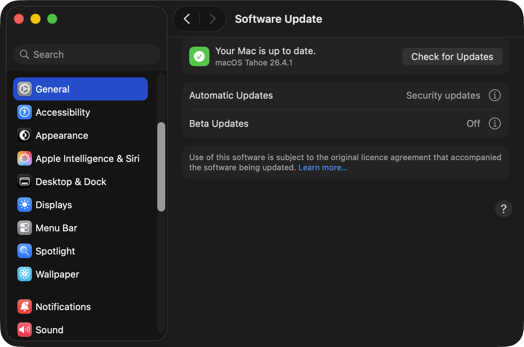This screenshot has width=524, height=347.
Task: Open Sound settings label
Action: [49, 330]
